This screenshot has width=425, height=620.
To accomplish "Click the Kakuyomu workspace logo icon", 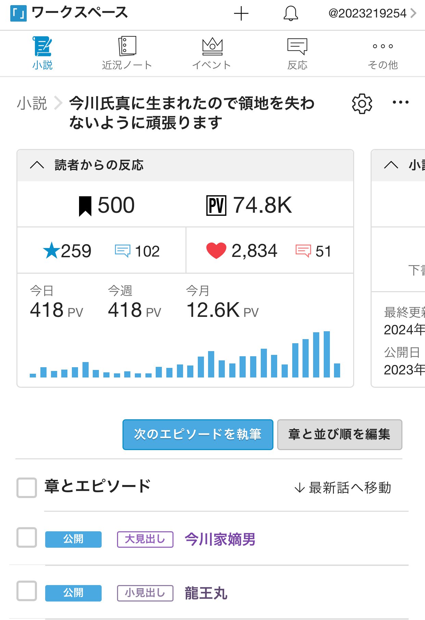I will (18, 14).
